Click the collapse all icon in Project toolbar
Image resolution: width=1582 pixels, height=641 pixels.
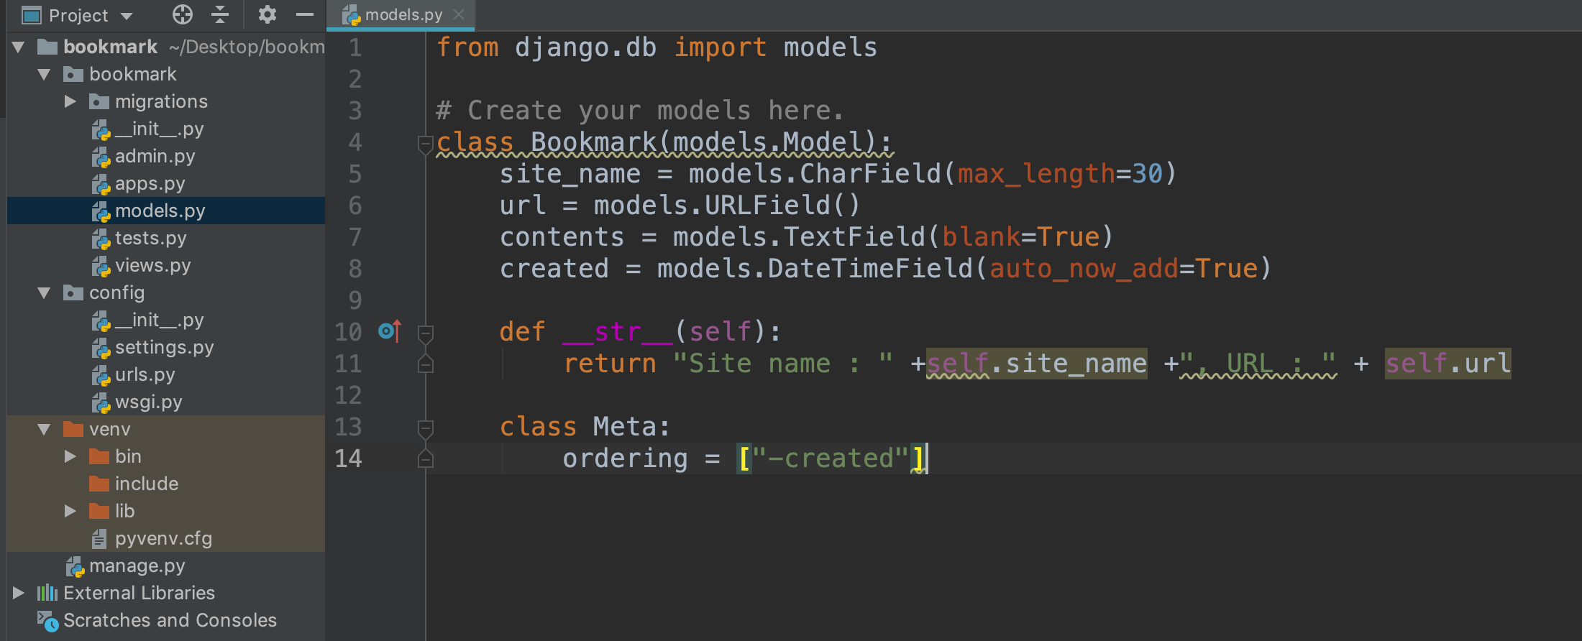[220, 14]
